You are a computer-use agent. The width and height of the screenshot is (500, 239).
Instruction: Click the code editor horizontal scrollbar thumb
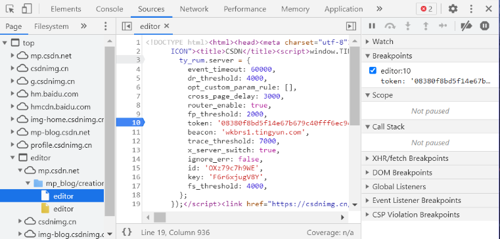tap(160, 217)
